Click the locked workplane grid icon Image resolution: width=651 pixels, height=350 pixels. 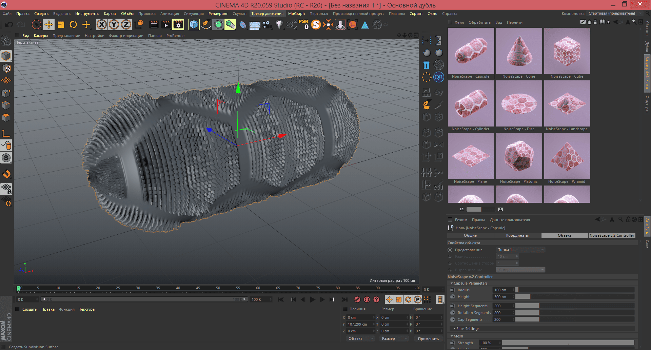6,189
